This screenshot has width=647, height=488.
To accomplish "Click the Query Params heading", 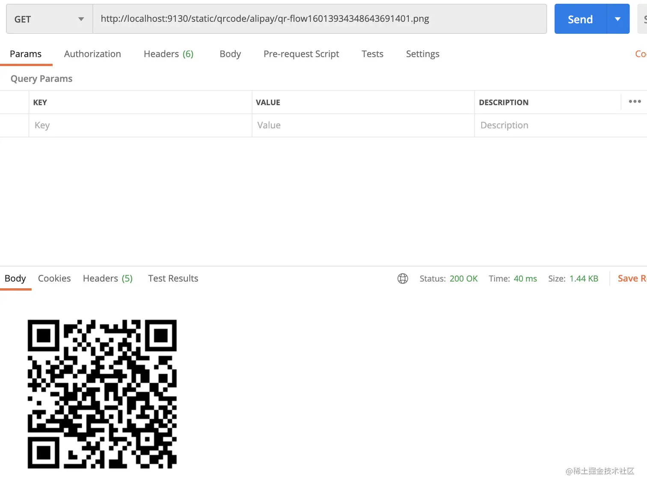I will (42, 79).
